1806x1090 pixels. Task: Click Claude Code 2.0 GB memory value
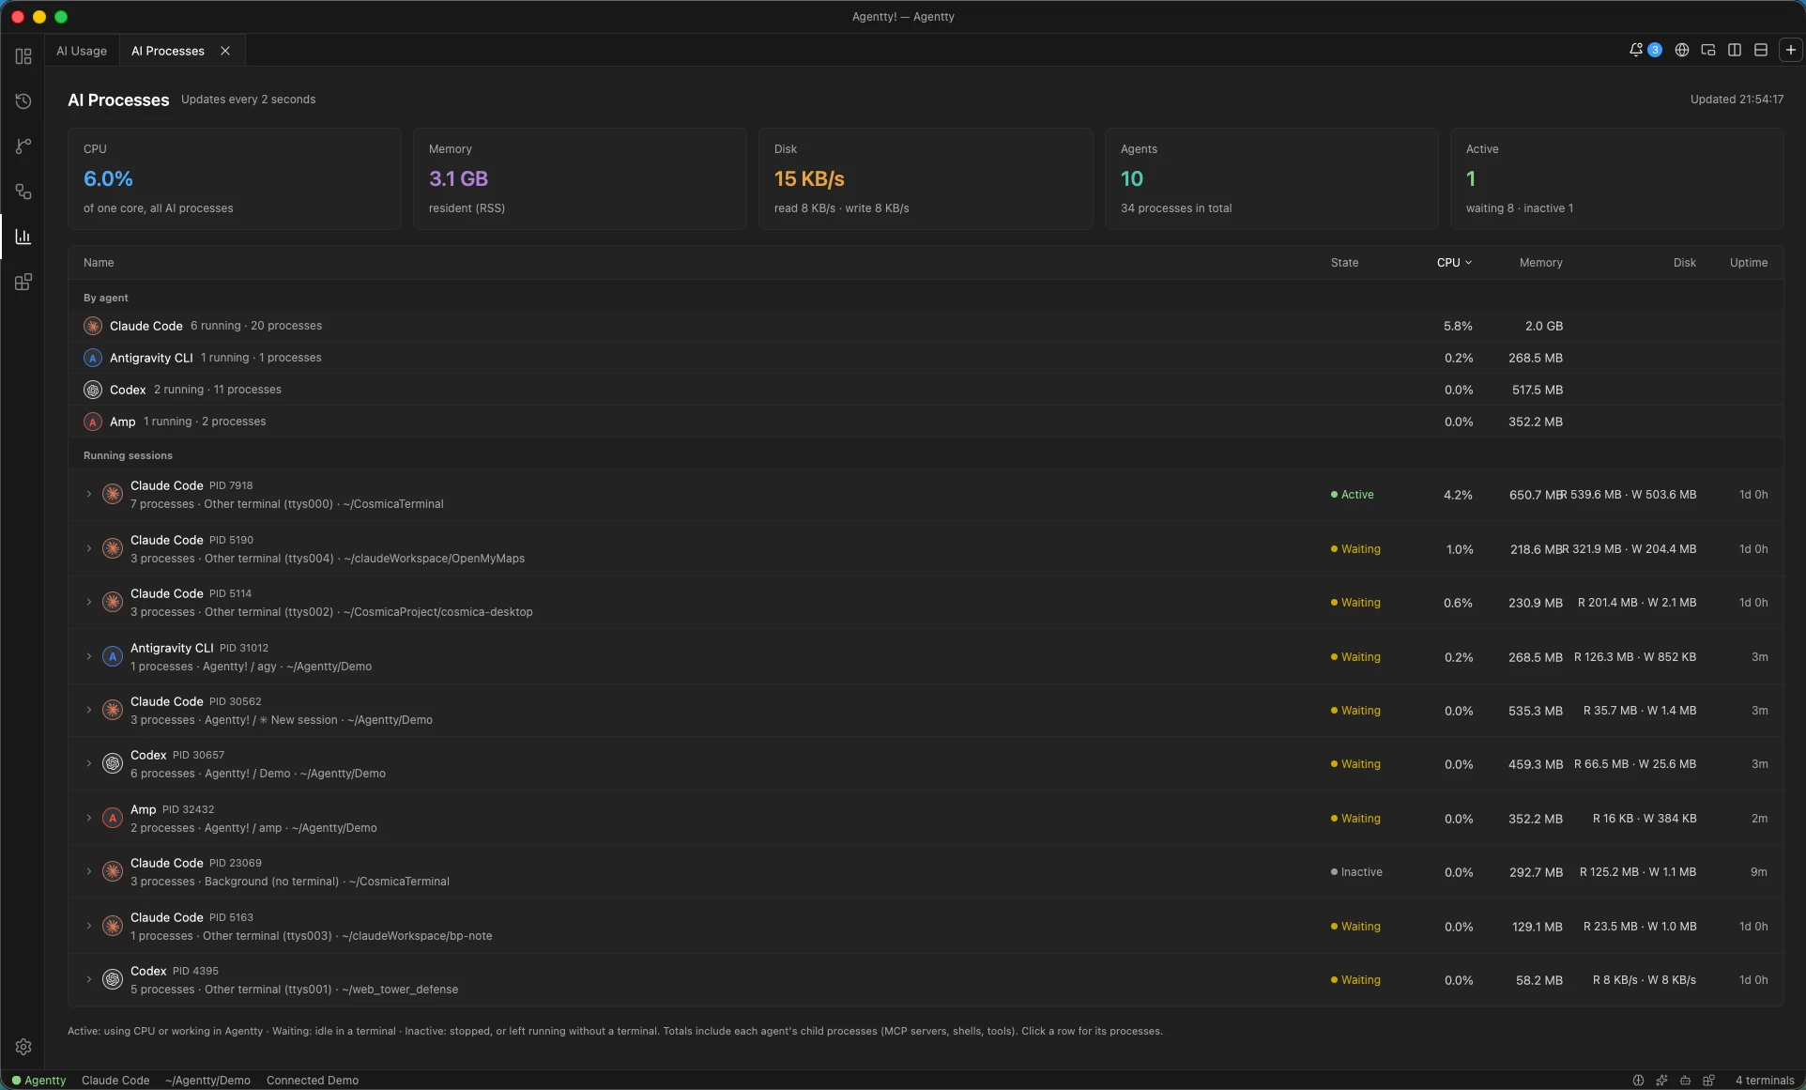pos(1544,326)
